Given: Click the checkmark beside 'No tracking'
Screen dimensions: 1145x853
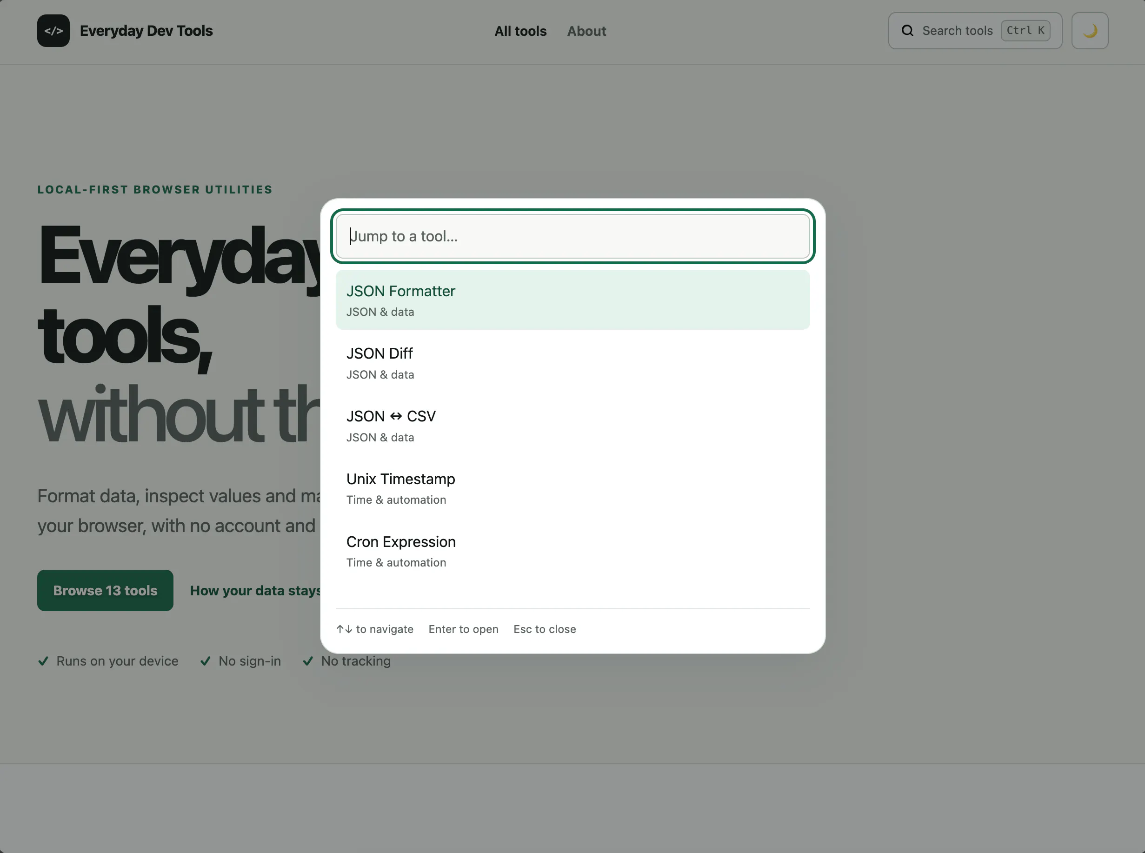Looking at the screenshot, I should click(308, 661).
